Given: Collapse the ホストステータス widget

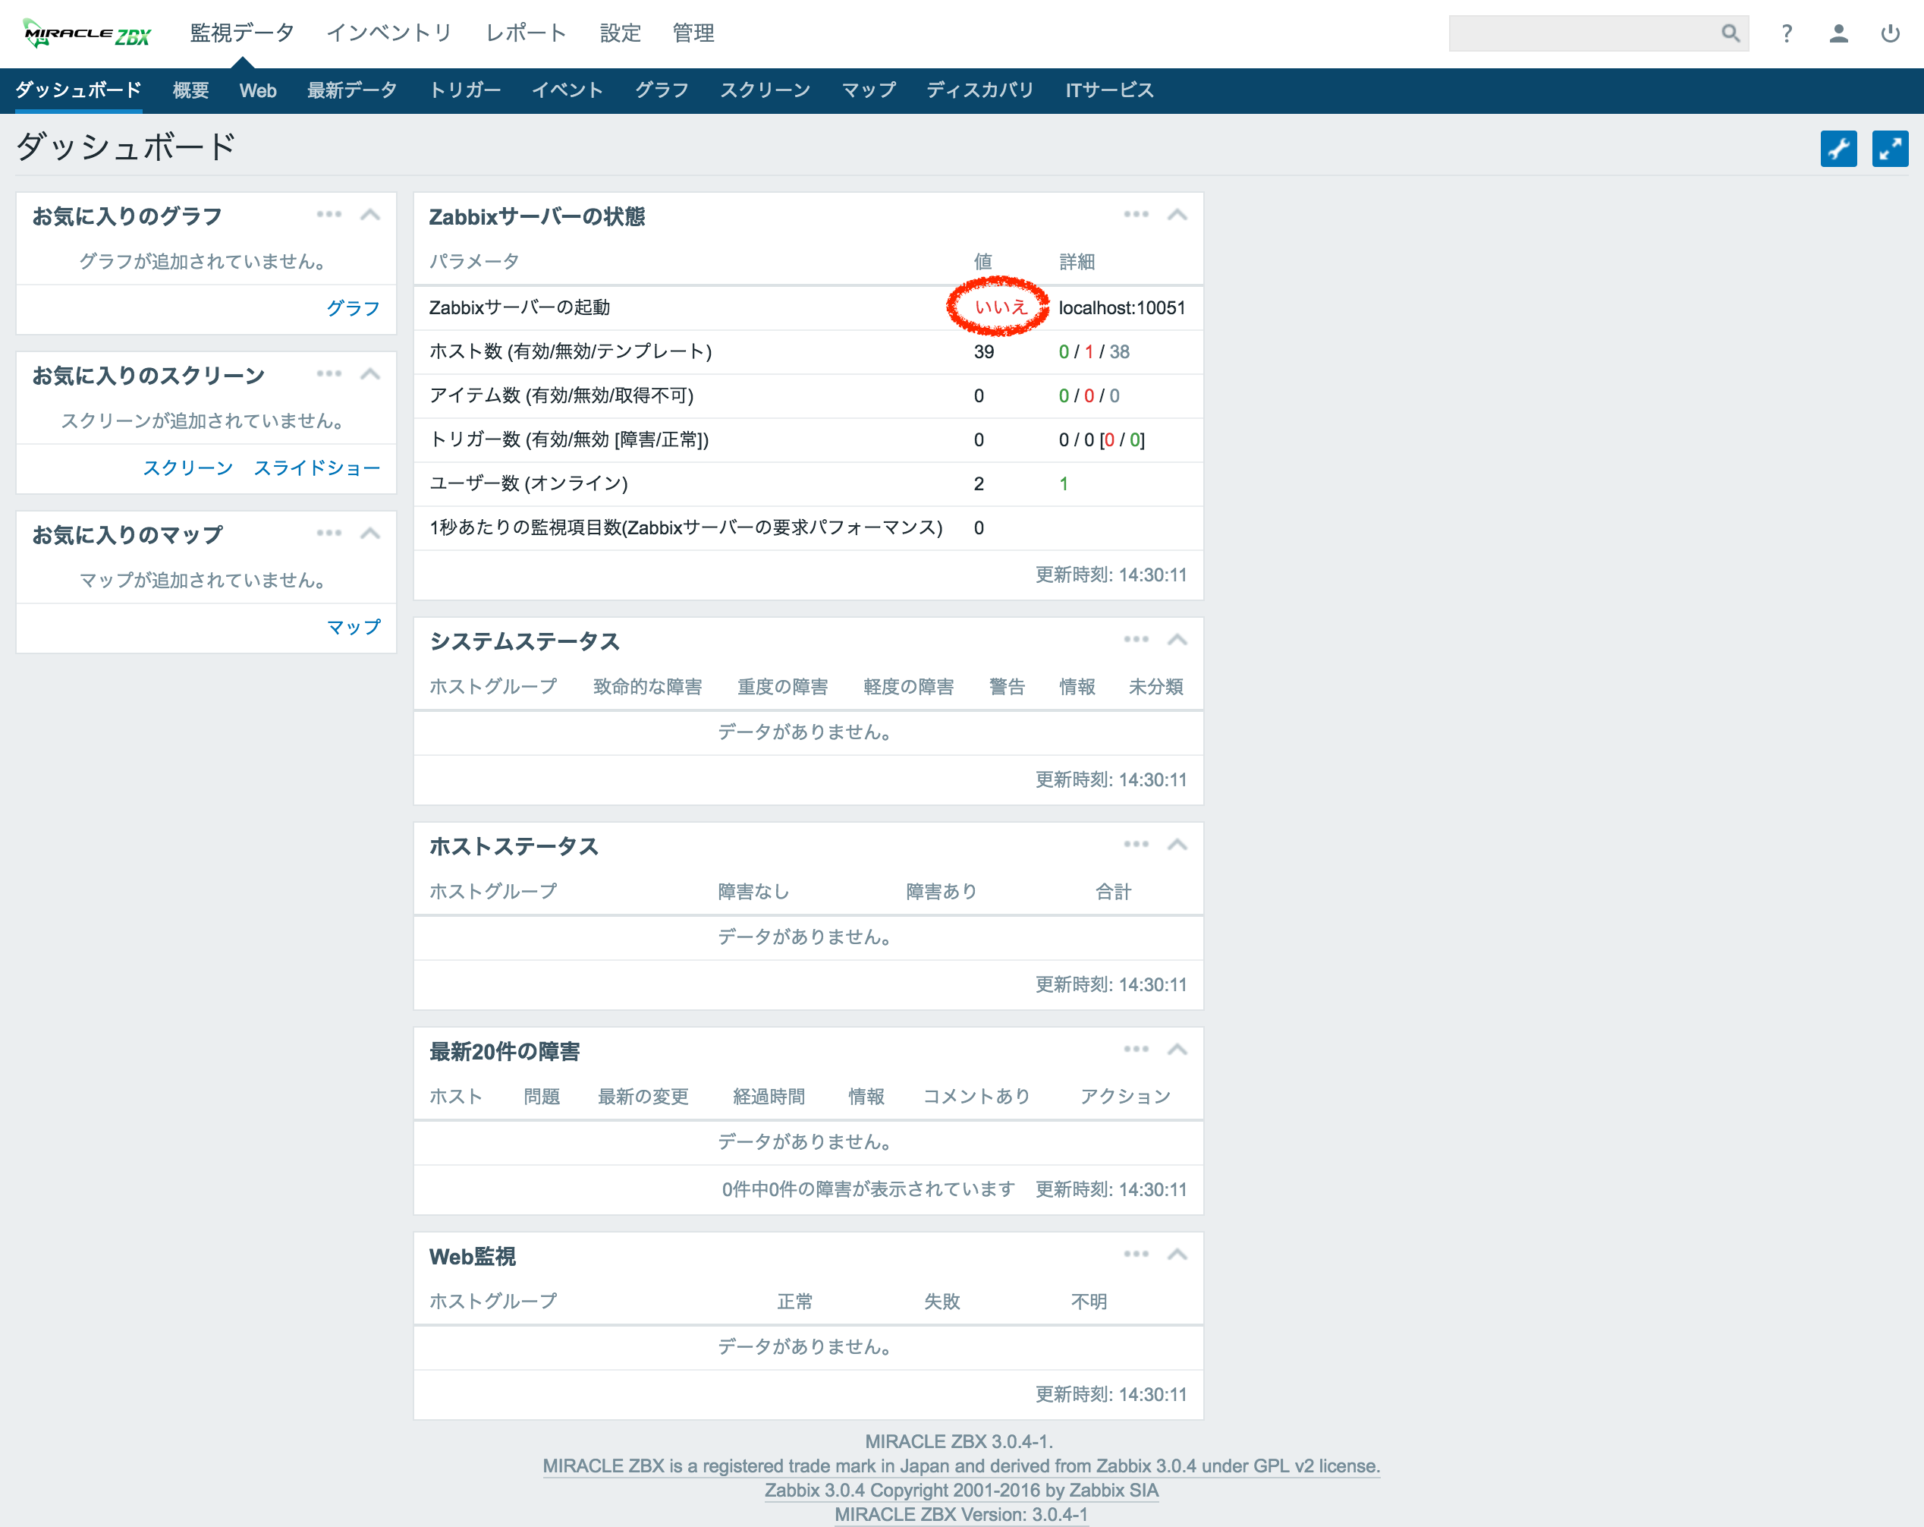Looking at the screenshot, I should tap(1177, 843).
